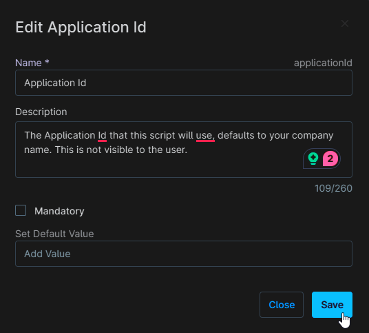
Task: Open the green lightbulb writing suggestions
Action: tap(313, 159)
